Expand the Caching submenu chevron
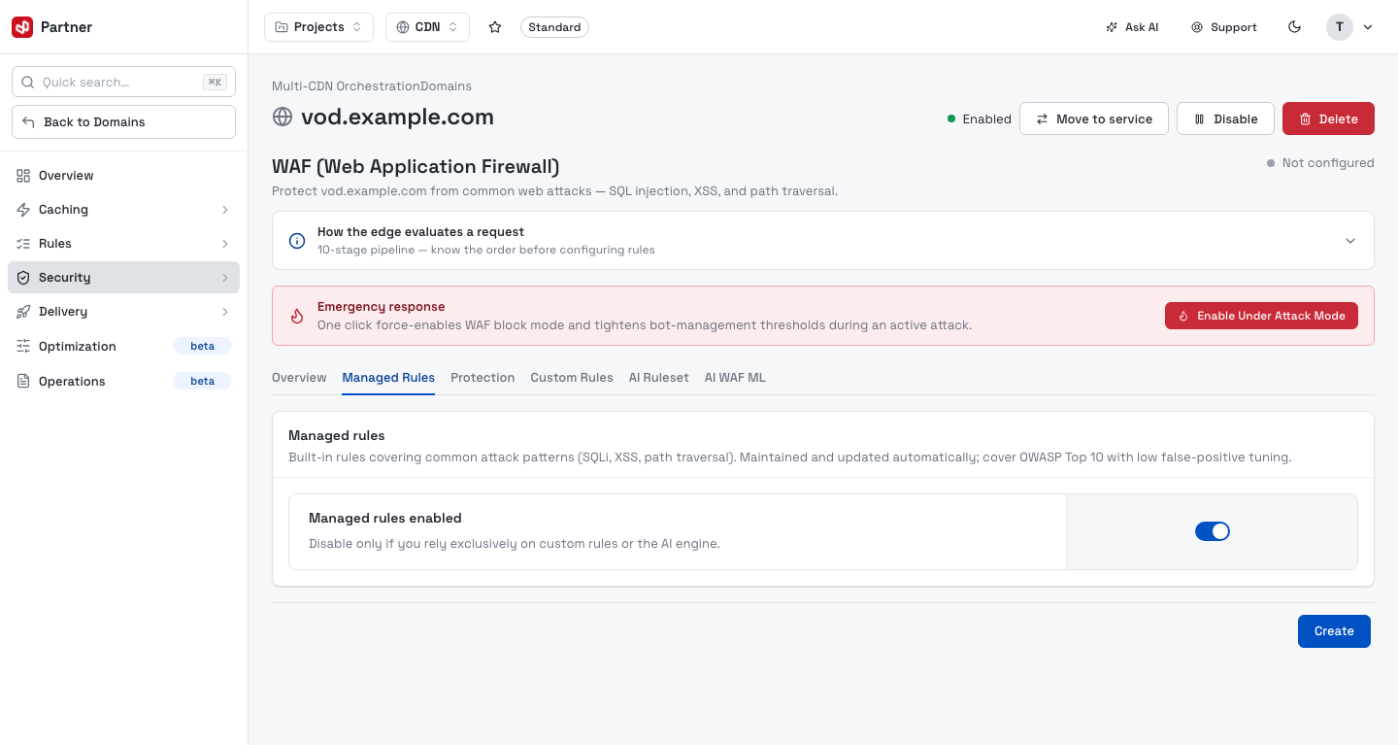 (x=224, y=210)
